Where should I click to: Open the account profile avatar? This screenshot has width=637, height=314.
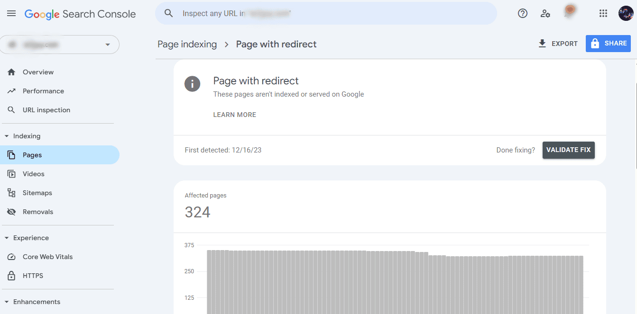(x=626, y=13)
